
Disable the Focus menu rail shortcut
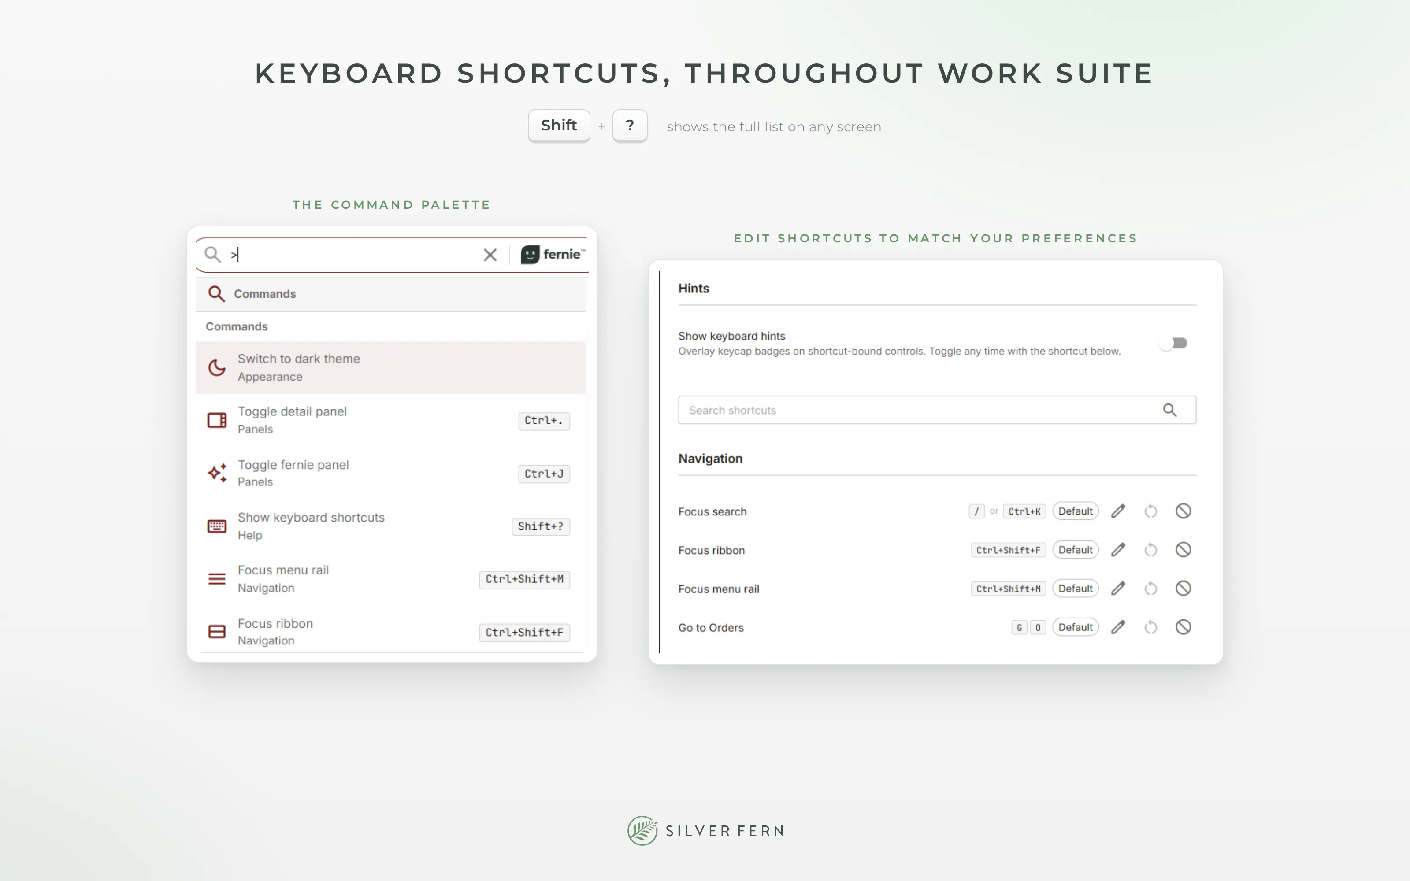click(1183, 589)
